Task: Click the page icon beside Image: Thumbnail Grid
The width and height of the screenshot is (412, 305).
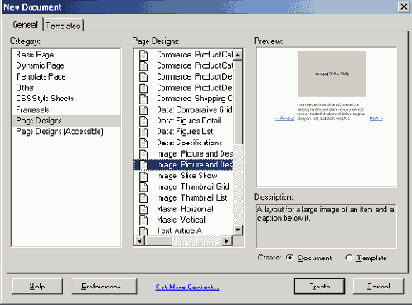Action: click(143, 187)
